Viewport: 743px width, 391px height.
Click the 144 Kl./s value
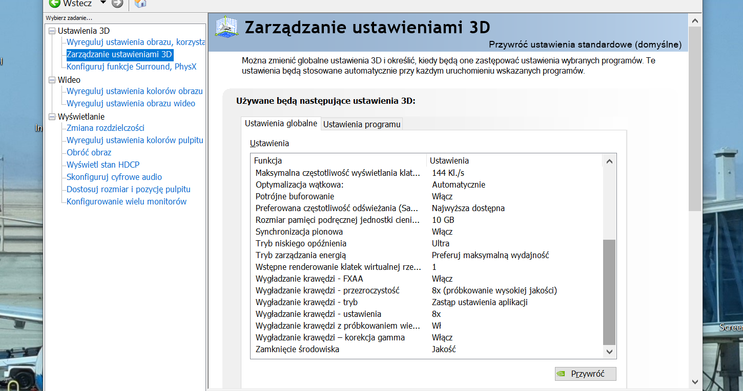[x=448, y=173]
